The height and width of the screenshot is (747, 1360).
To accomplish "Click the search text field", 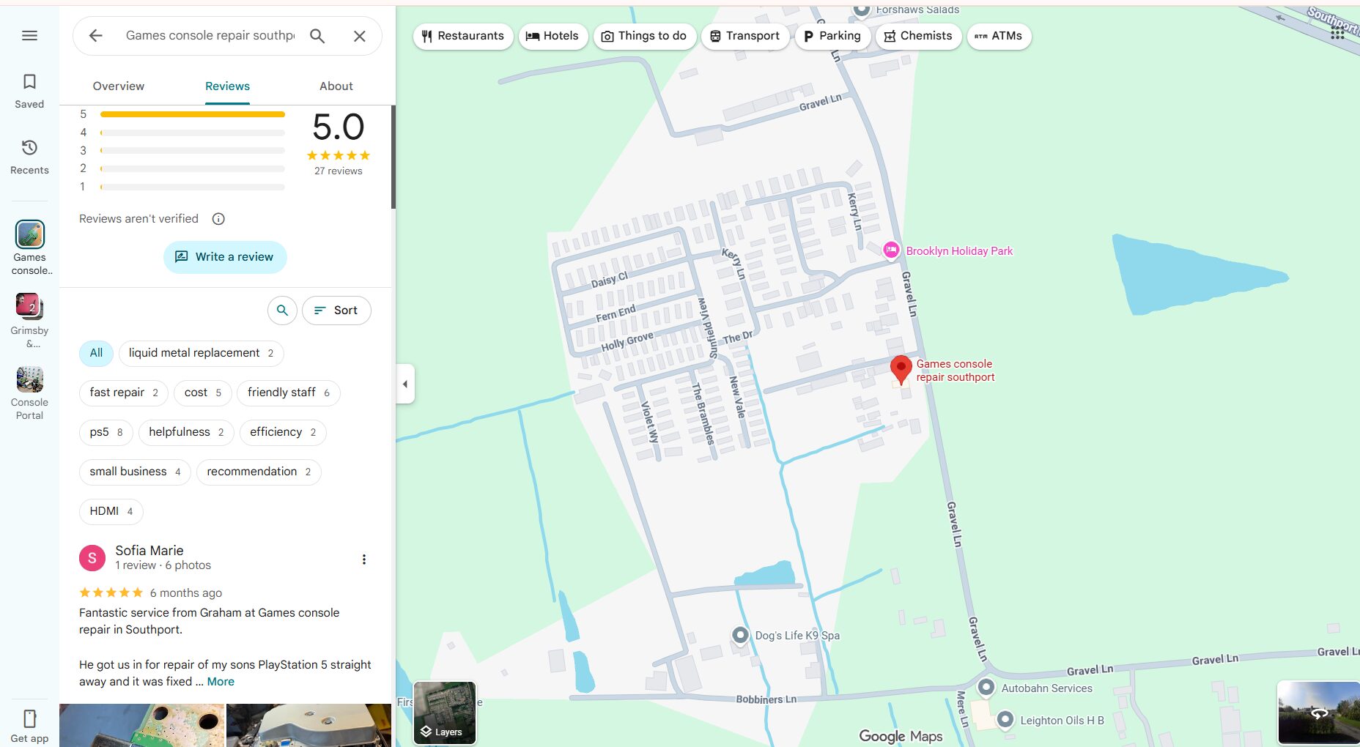I will pyautogui.click(x=210, y=35).
